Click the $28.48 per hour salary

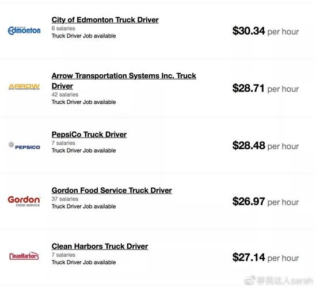point(265,146)
